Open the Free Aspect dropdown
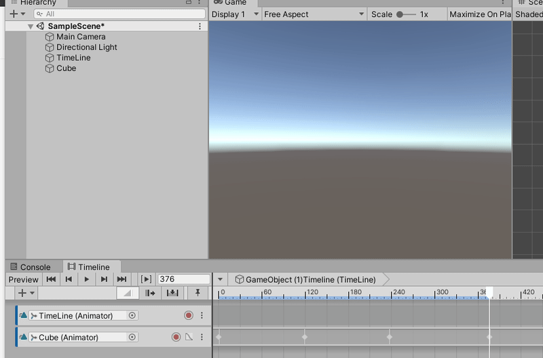Screen dimensions: 543x358 tap(314, 14)
